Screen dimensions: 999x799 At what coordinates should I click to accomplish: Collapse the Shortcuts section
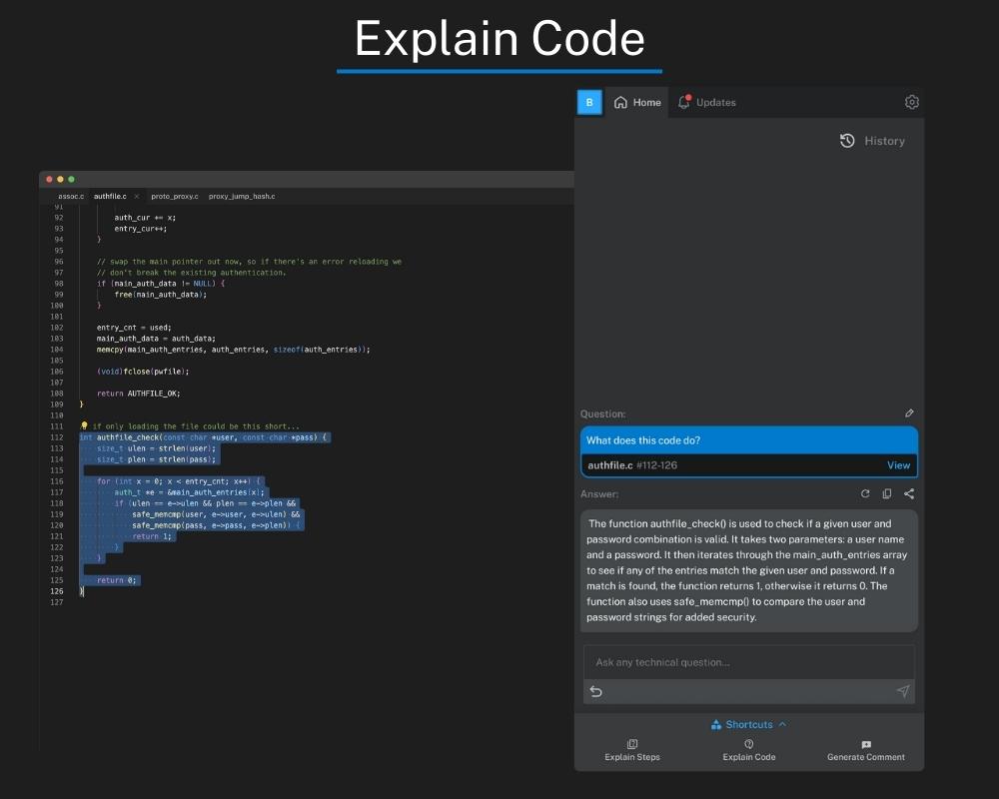(x=748, y=724)
